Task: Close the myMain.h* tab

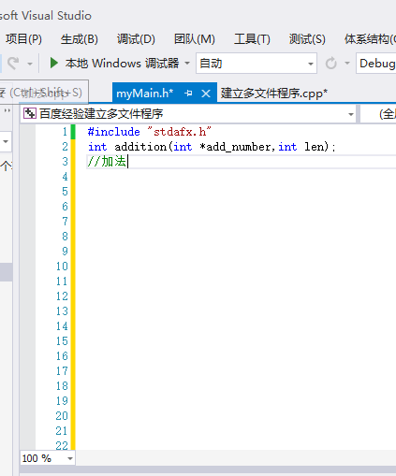Action: 206,94
